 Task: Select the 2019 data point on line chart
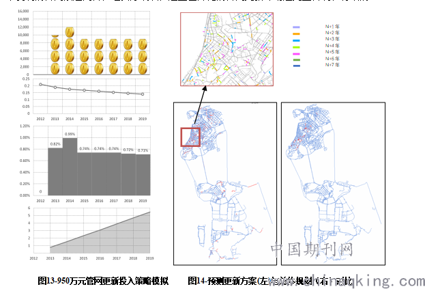click(143, 94)
